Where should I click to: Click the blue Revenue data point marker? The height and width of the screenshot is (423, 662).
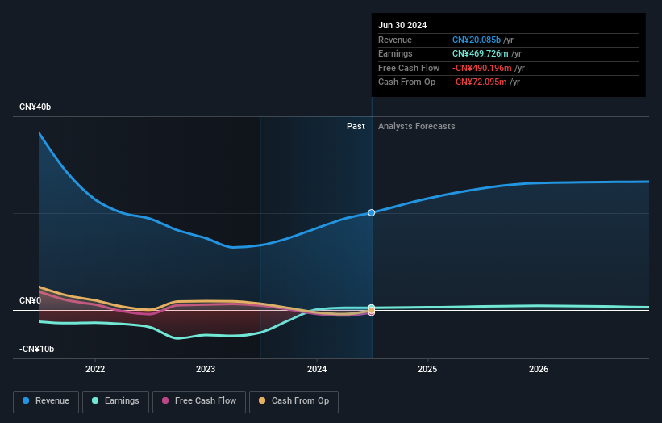(372, 212)
